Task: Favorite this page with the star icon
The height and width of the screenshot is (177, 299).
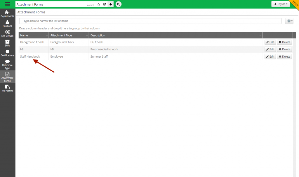Action: coord(99,4)
